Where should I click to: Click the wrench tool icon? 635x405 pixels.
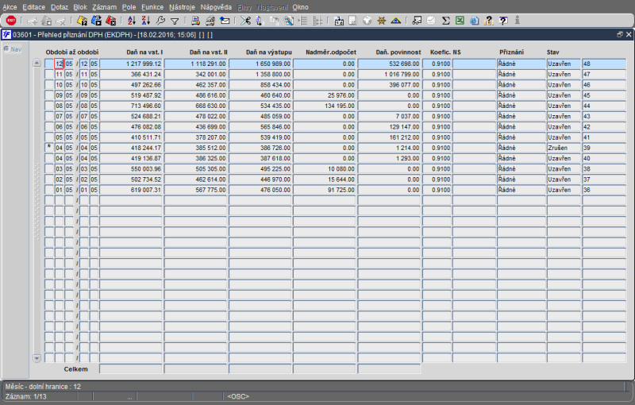pyautogui.click(x=160, y=21)
